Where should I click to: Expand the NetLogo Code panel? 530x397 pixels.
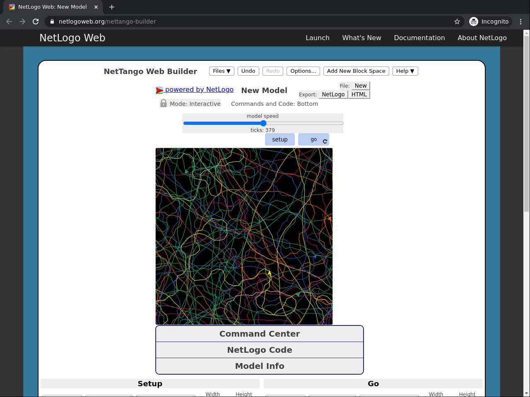point(260,350)
